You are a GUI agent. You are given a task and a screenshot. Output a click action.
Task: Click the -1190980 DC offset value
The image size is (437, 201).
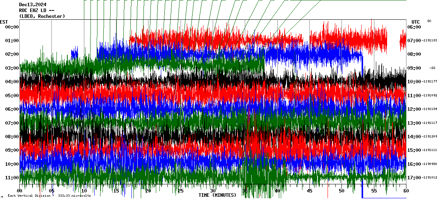430,164
